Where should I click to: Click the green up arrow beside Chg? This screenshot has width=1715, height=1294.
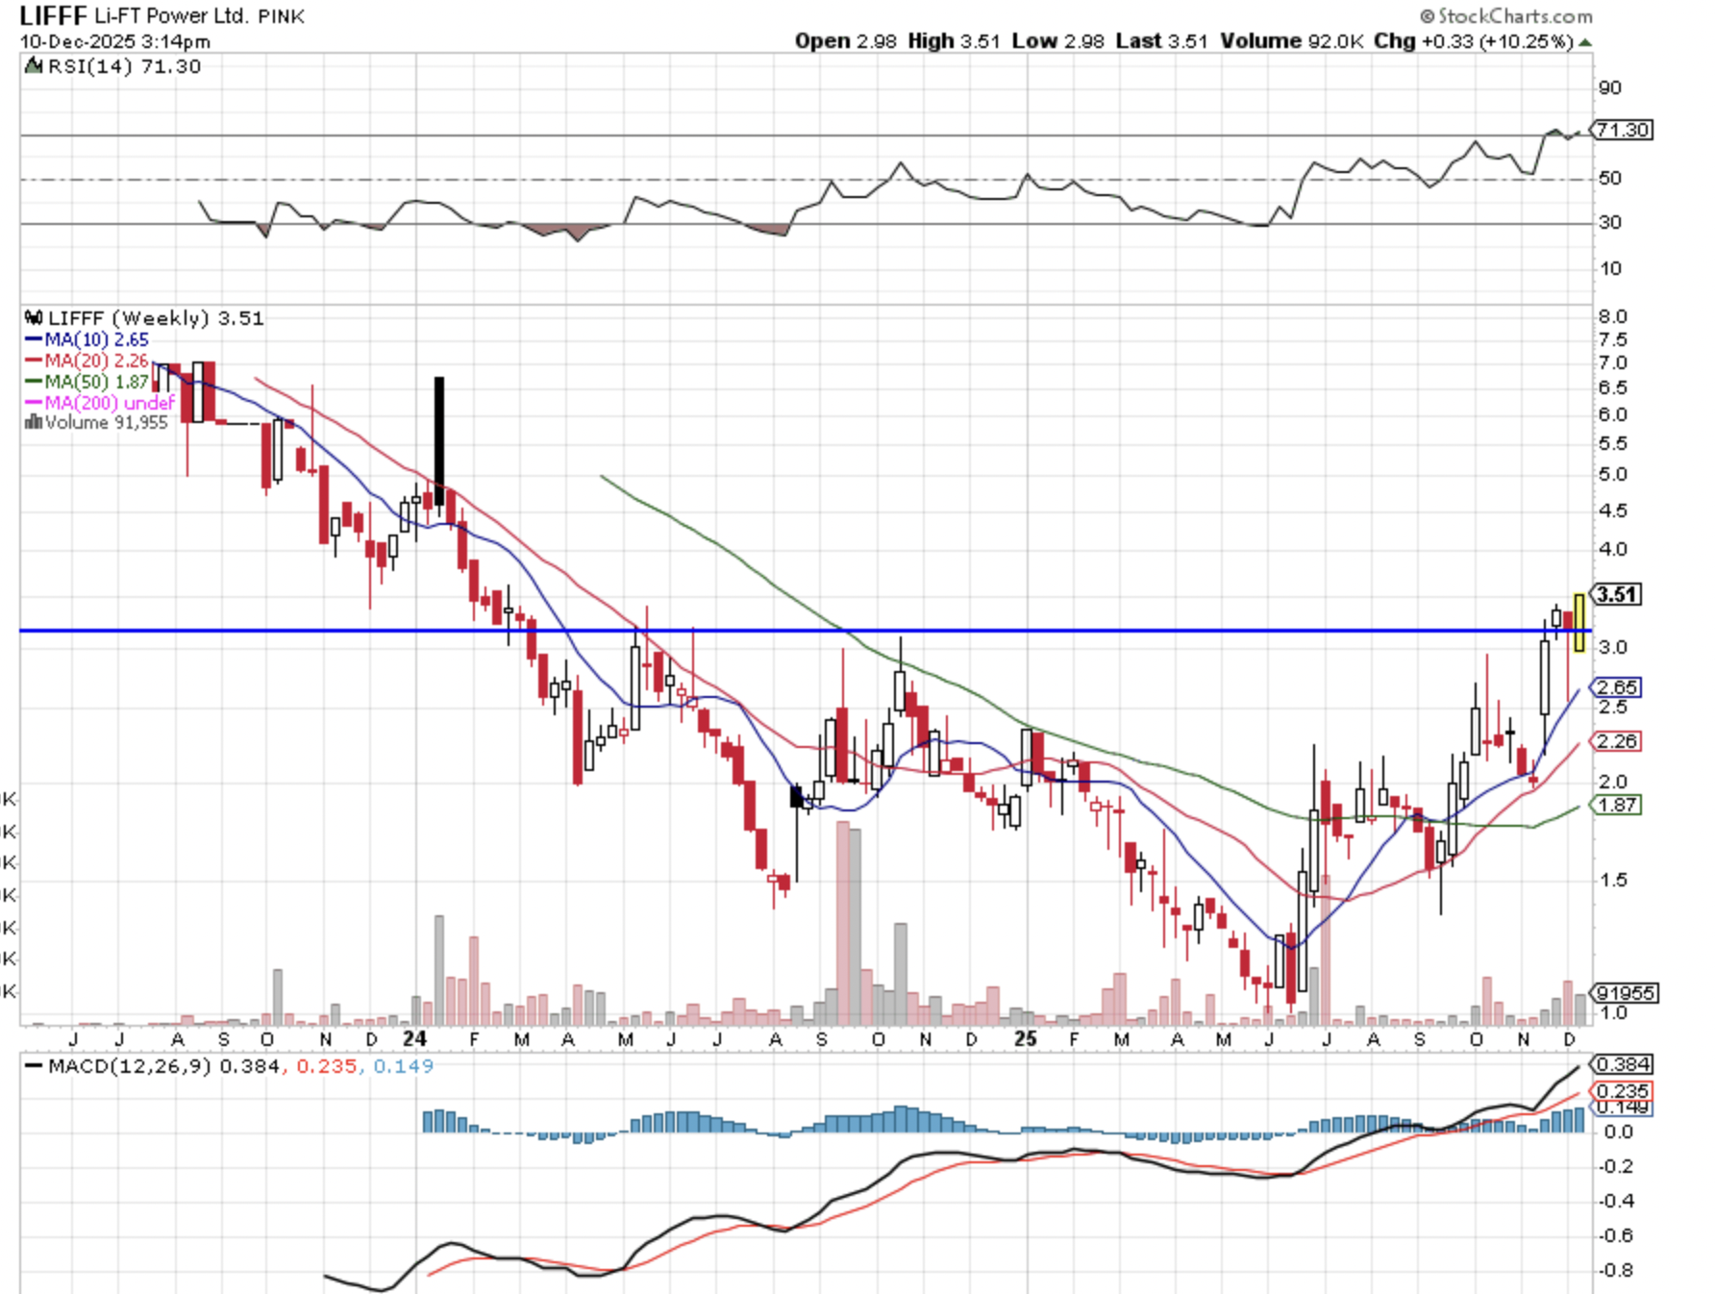point(1585,42)
